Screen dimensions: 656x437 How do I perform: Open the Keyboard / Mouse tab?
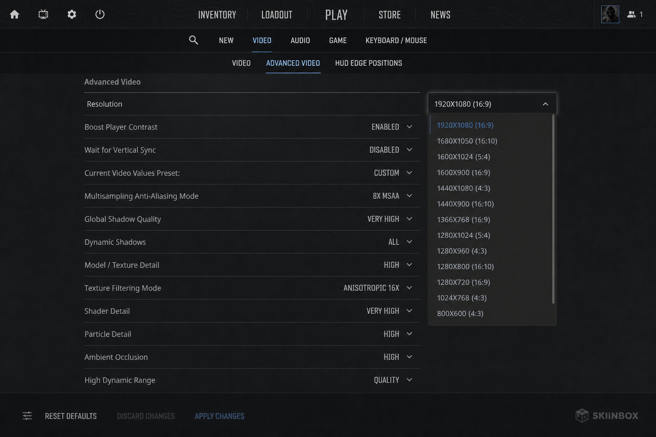point(396,41)
